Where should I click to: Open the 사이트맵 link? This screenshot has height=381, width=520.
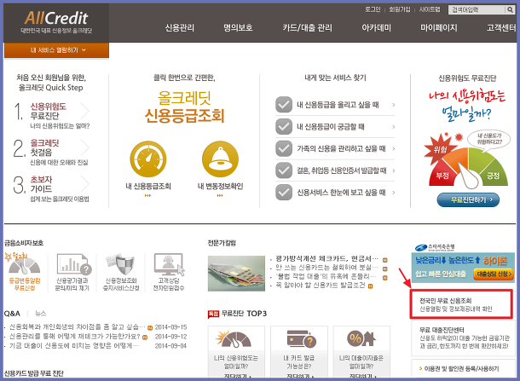[430, 9]
